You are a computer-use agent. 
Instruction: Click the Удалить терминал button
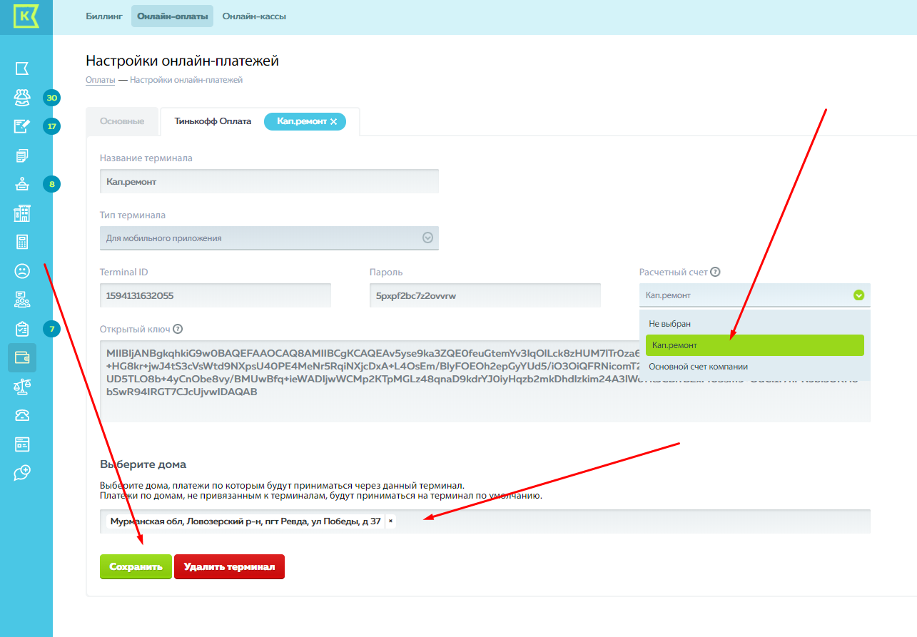coord(229,567)
